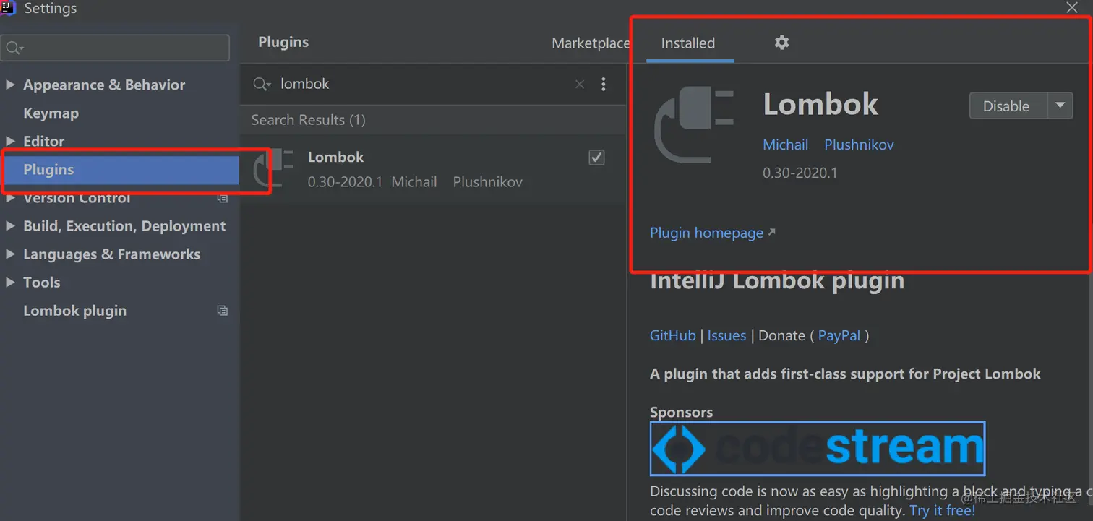This screenshot has height=521, width=1093.
Task: Click the Michail author link
Action: [786, 145]
